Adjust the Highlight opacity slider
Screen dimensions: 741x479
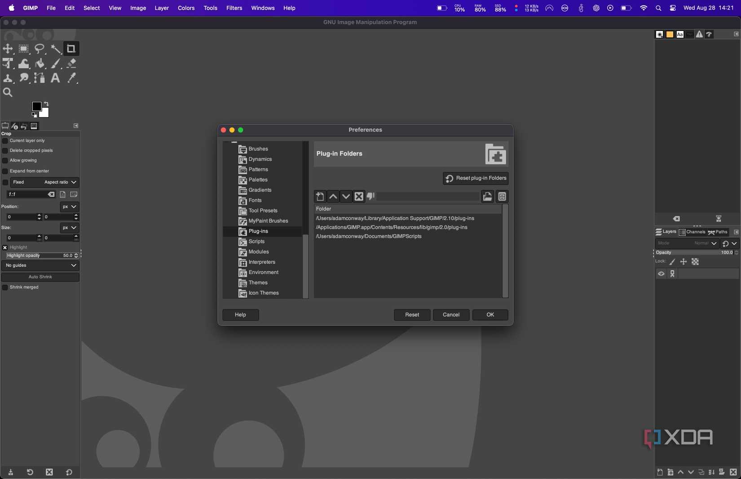pos(41,255)
